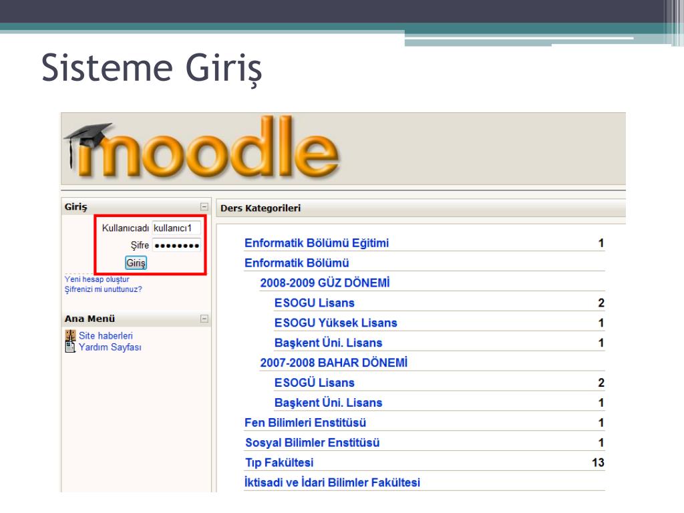
Task: Click count 1 next to Fen Bilimleri Enstitüsü
Action: pyautogui.click(x=601, y=423)
